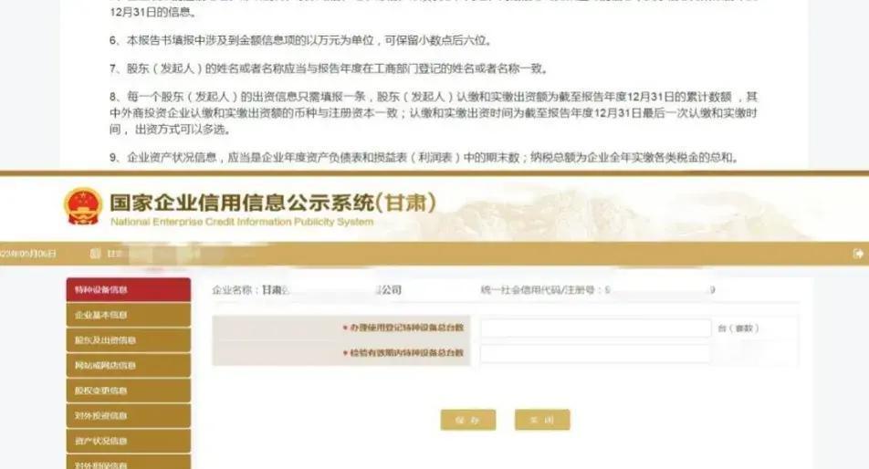Click the English system name subtitle

[x=242, y=222]
